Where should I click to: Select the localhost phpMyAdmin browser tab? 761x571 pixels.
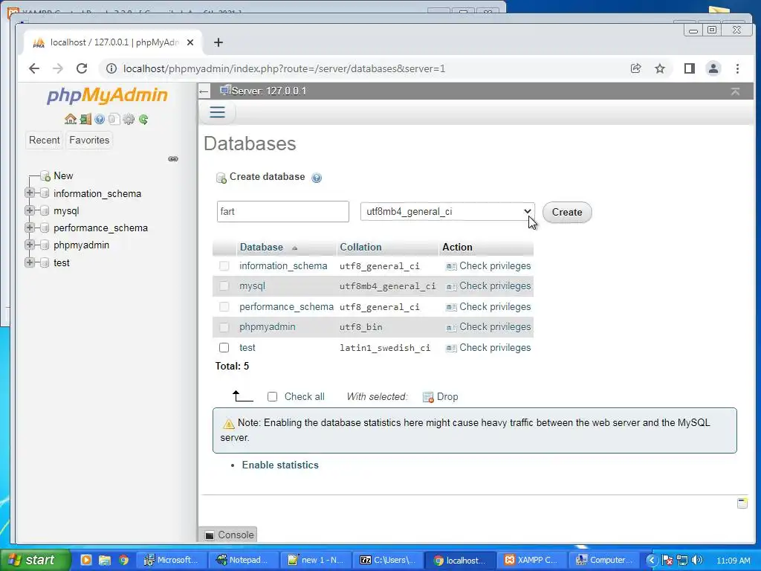[114, 42]
